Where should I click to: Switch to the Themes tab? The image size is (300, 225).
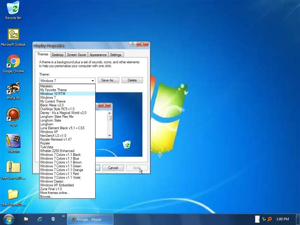43,54
